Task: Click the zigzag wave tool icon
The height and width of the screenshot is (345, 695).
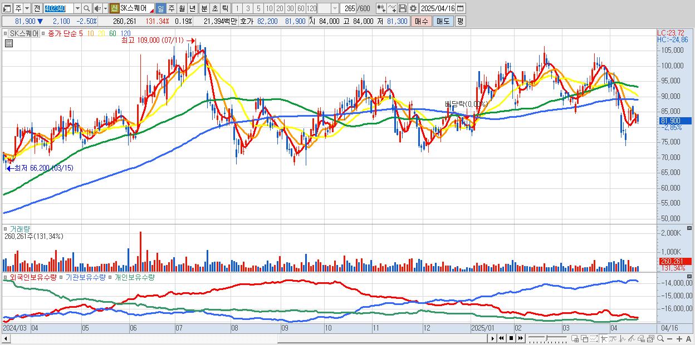Action: [622, 338]
